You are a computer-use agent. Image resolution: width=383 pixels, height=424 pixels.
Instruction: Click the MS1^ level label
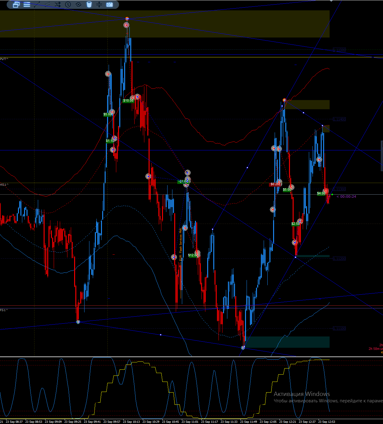4,185
